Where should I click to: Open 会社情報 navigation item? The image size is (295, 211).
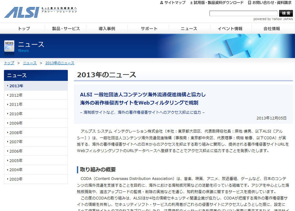271,28
